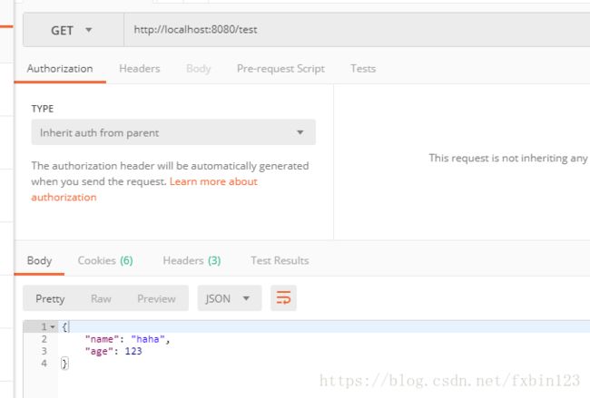Viewport: 590px width, 398px height.
Task: Open the GET method dropdown
Action: (74, 30)
